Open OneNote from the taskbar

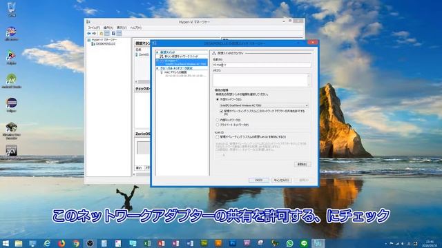click(x=175, y=243)
